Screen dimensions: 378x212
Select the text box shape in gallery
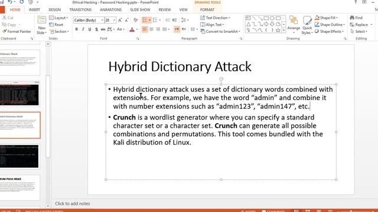point(248,18)
